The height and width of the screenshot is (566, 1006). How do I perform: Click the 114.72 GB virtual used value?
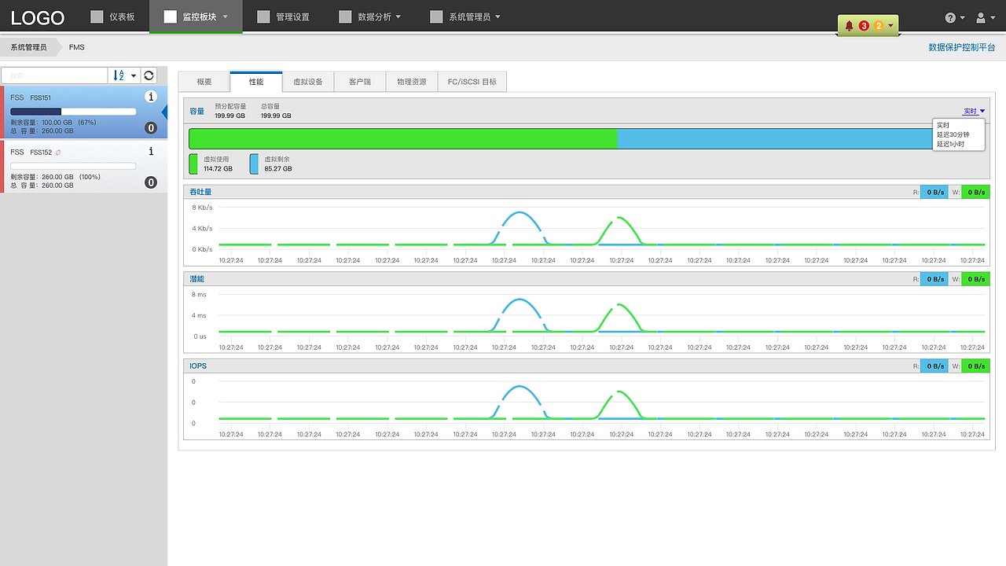tap(218, 169)
